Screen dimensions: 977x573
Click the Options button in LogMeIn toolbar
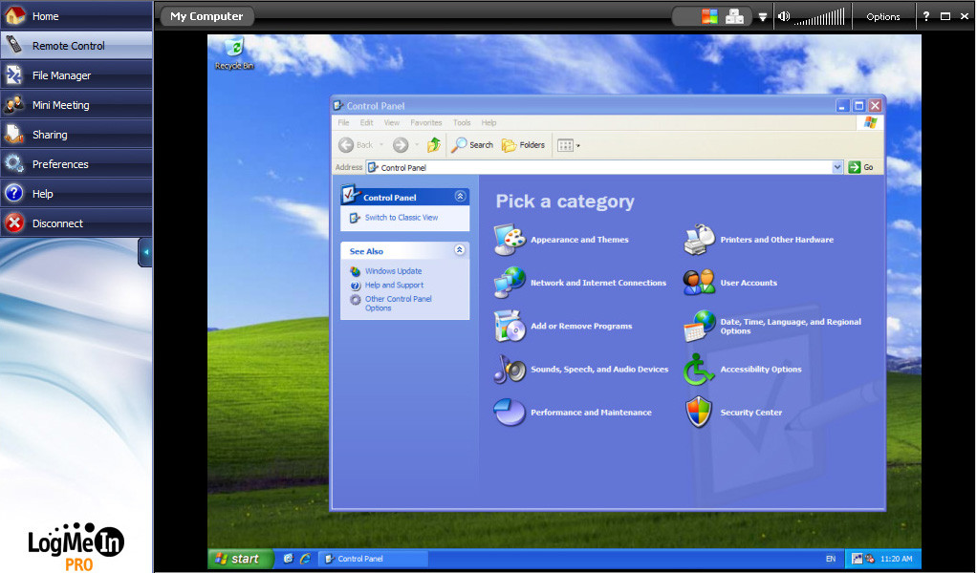pyautogui.click(x=883, y=17)
